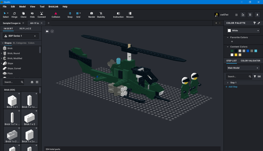Open the BrickLink menu

[53, 7]
